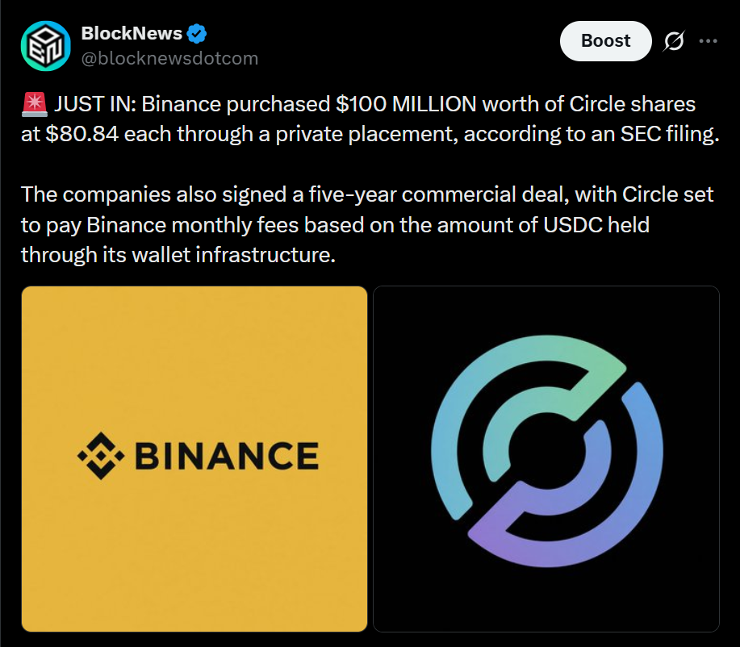Open the Grok explain-post icon

click(674, 41)
